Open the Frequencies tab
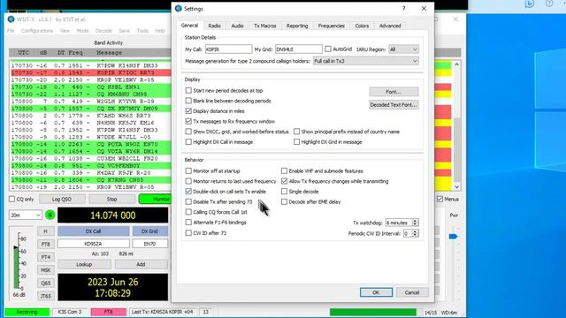 pyautogui.click(x=332, y=26)
